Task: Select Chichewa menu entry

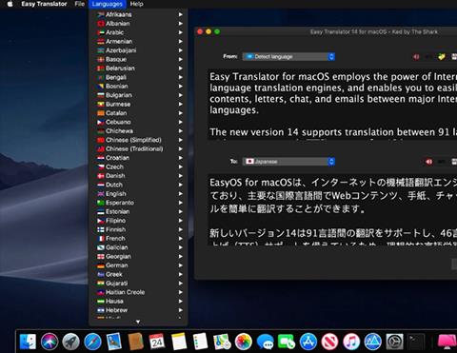Action: tap(138, 130)
